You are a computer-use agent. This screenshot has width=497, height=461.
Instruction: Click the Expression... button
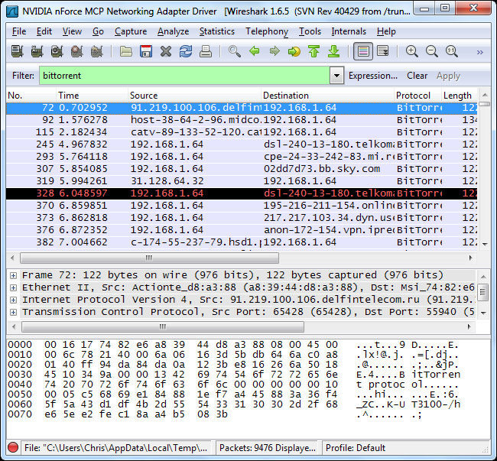point(373,76)
